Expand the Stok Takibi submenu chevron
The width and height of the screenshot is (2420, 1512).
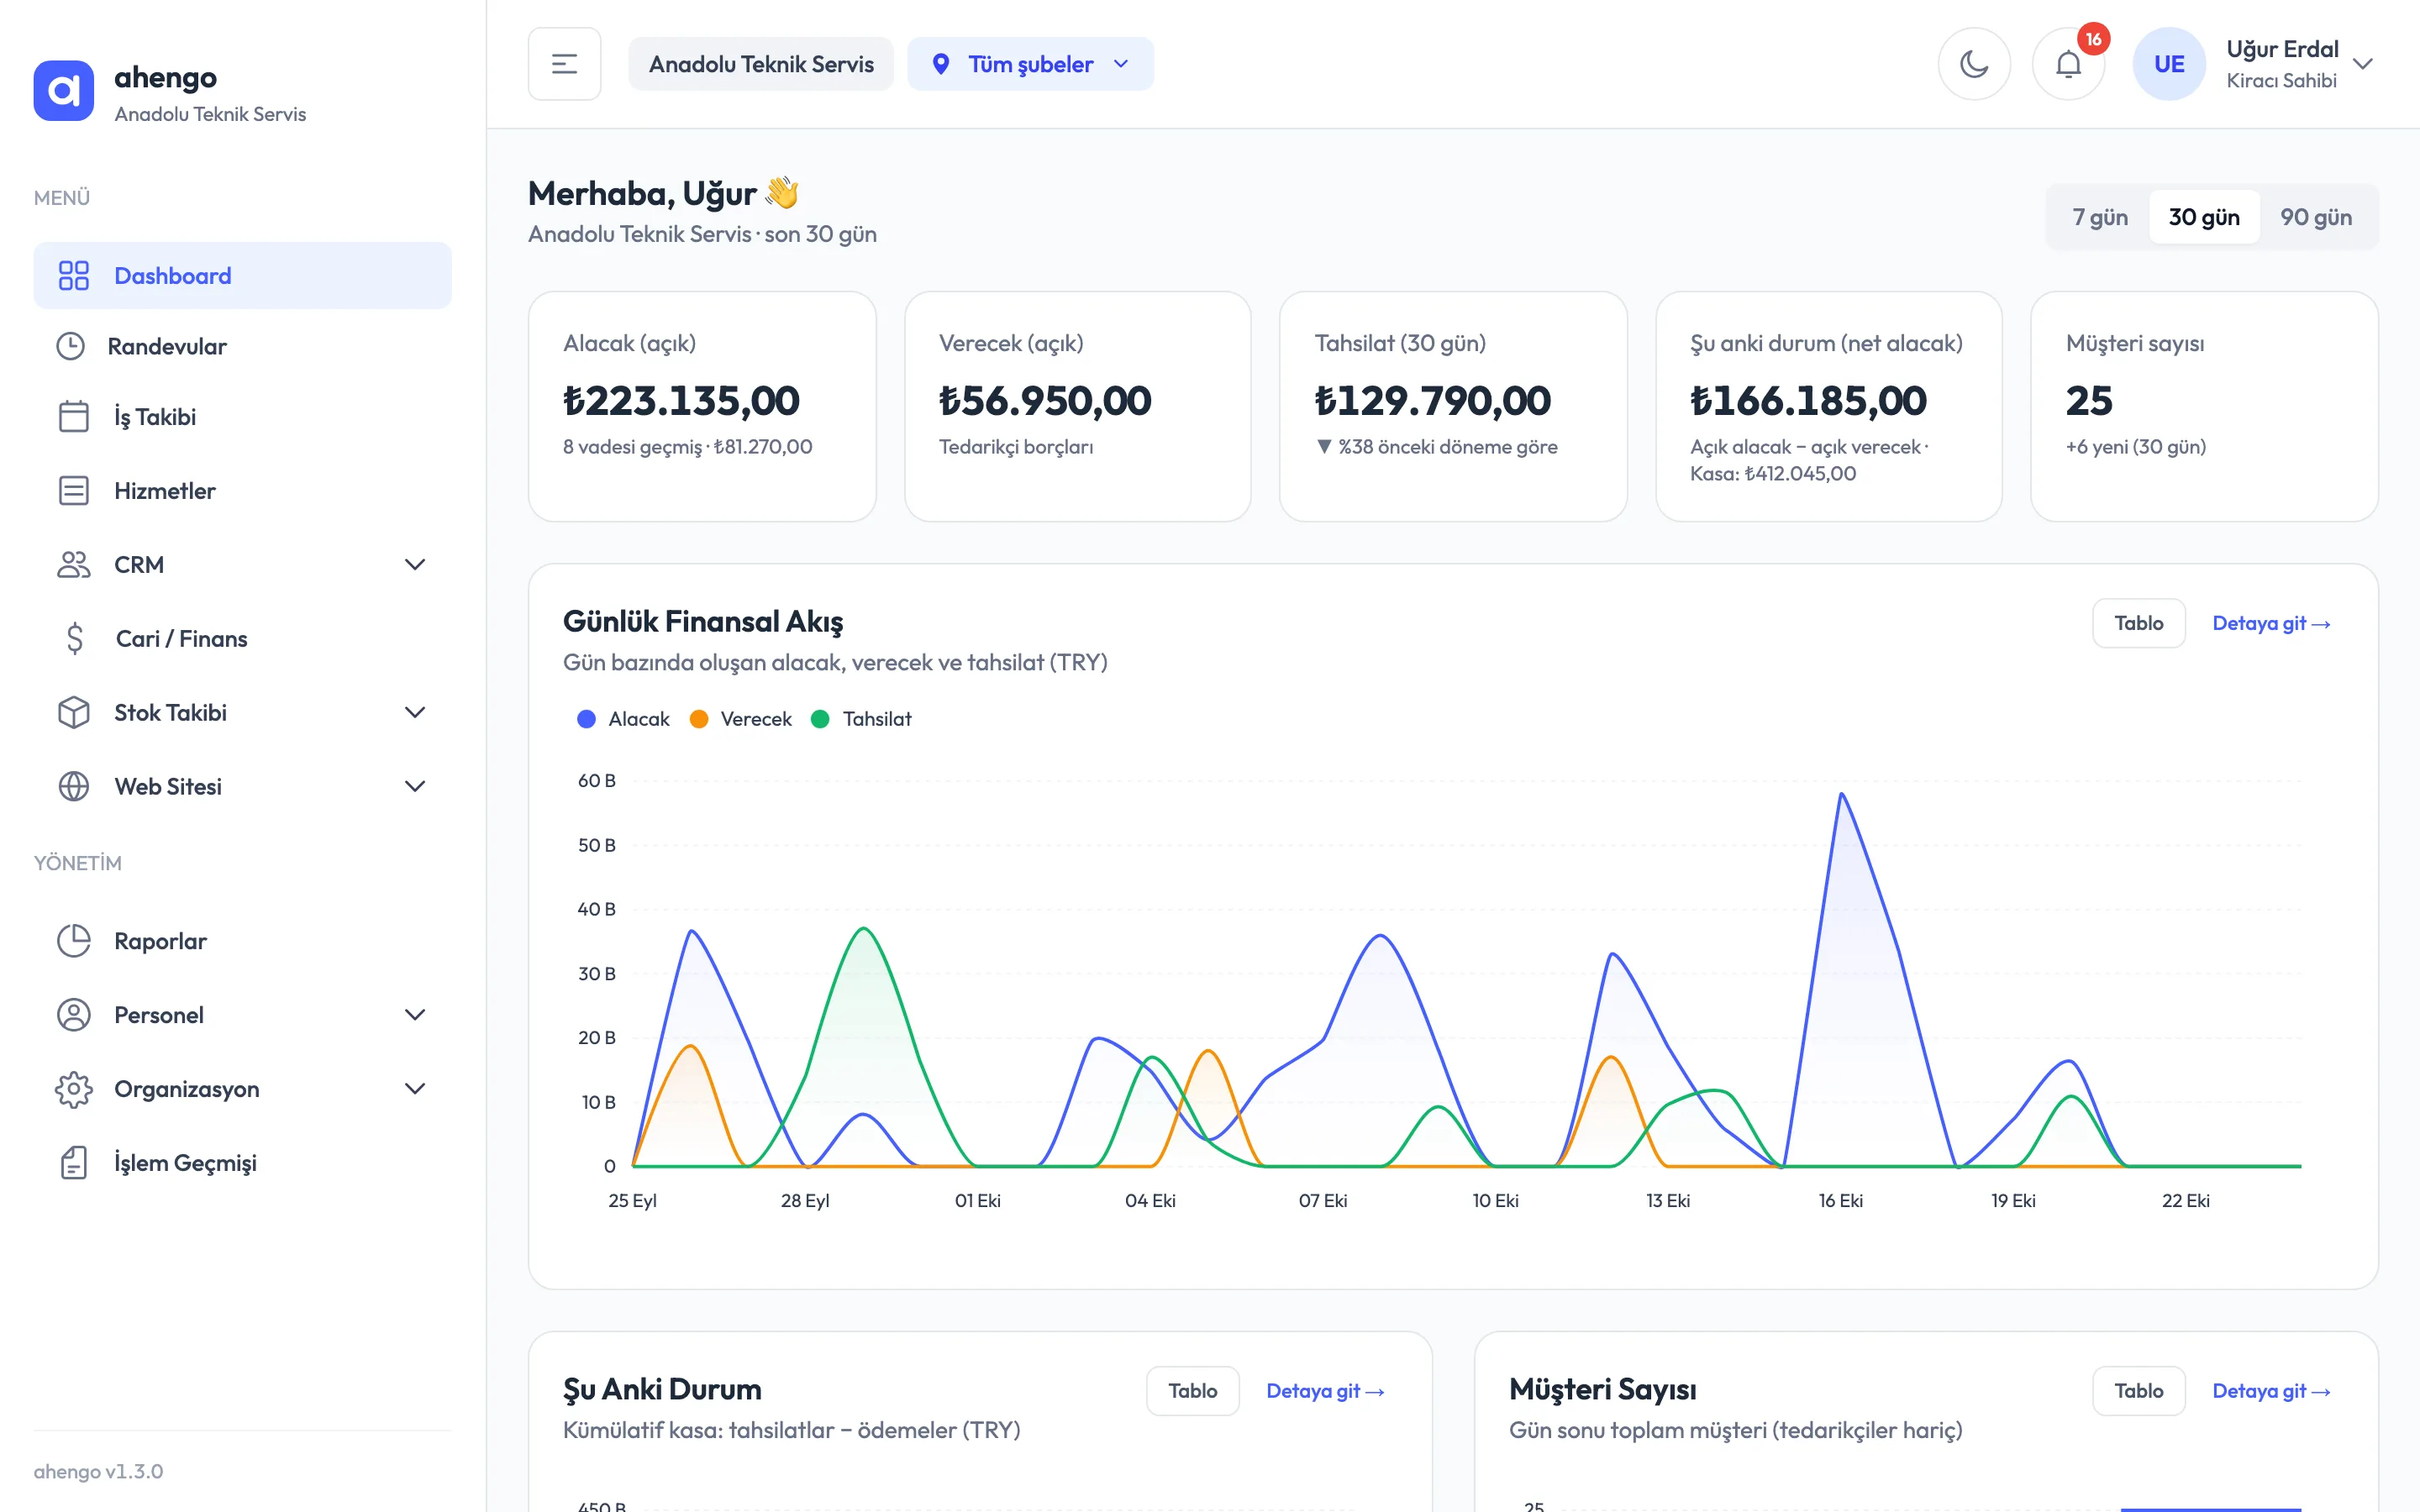coord(415,712)
